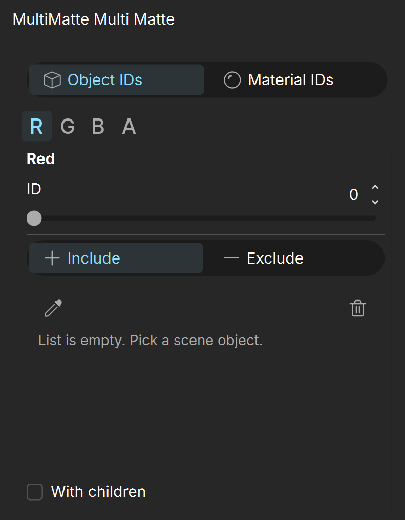Clear the list using the trash icon
The width and height of the screenshot is (405, 520).
point(358,308)
